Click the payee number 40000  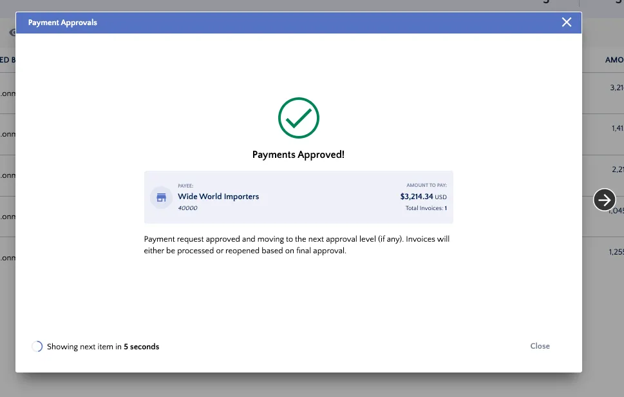(x=187, y=208)
